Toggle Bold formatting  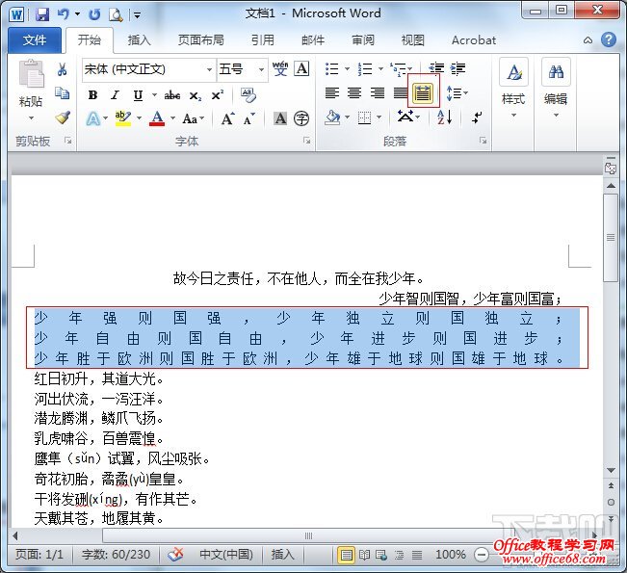[x=92, y=94]
